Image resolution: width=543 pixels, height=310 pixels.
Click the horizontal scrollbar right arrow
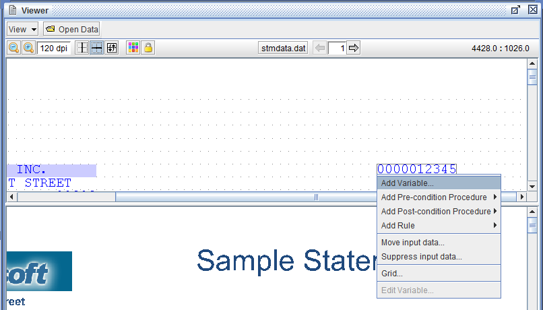(521, 197)
